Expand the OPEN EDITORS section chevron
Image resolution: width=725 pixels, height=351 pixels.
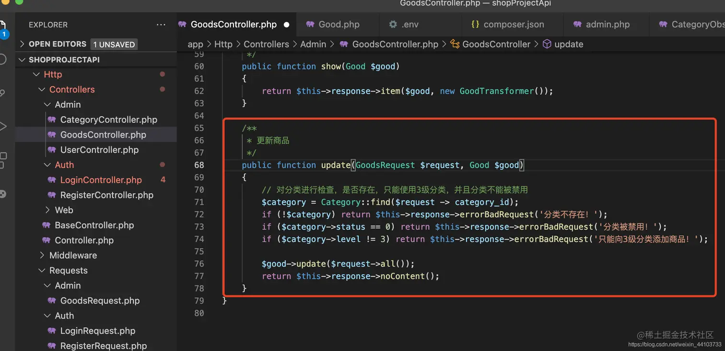(x=22, y=44)
